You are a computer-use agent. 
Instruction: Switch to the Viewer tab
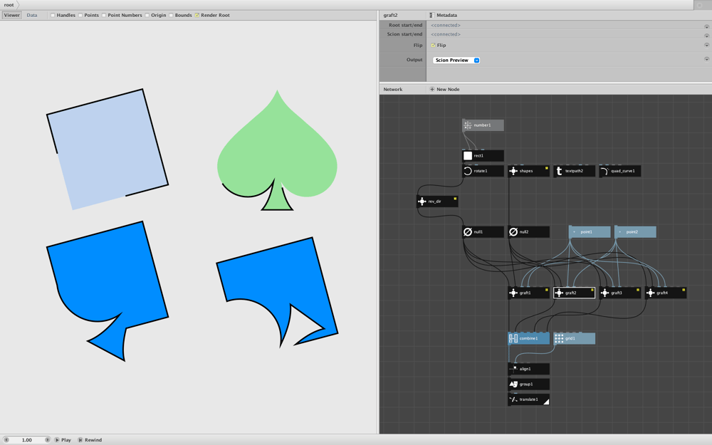point(12,16)
